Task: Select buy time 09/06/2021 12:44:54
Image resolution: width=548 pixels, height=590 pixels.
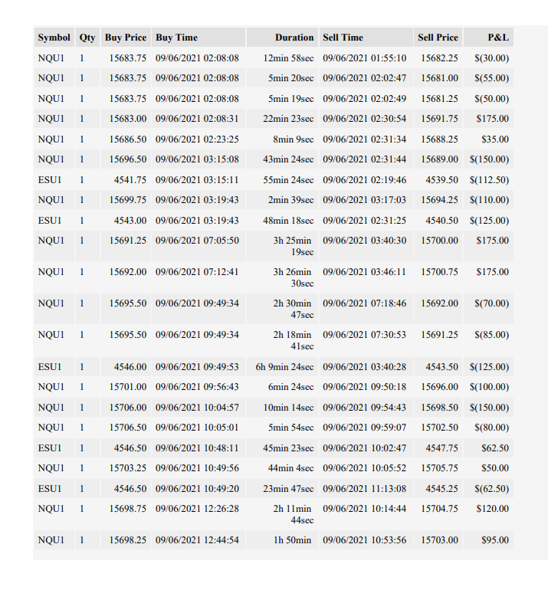Action: coord(197,540)
